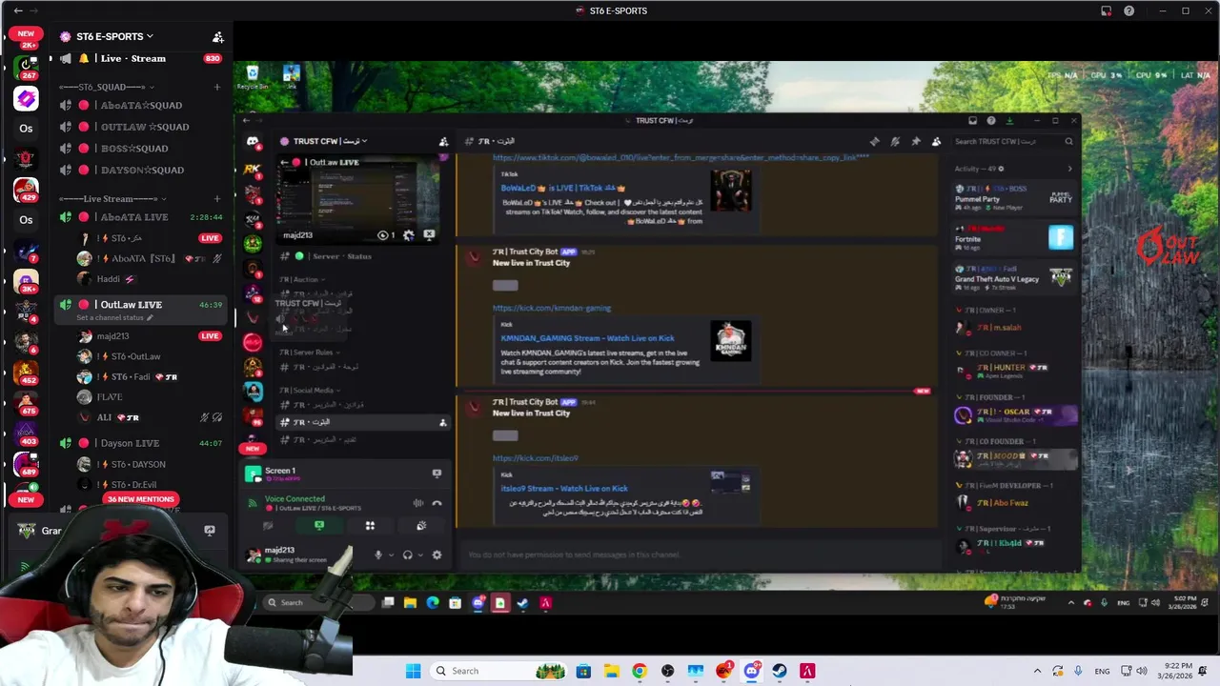Viewport: 1220px width, 686px height.
Task: Open pinned messages in streamed Discord
Action: [916, 141]
